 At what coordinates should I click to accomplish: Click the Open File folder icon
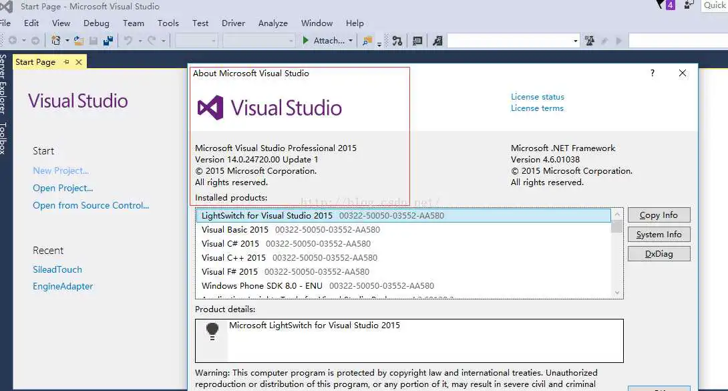coord(79,41)
